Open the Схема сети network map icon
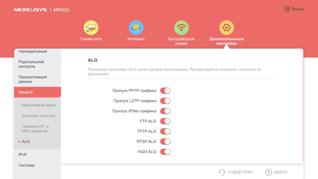This screenshot has height=179, width=318. (91, 28)
